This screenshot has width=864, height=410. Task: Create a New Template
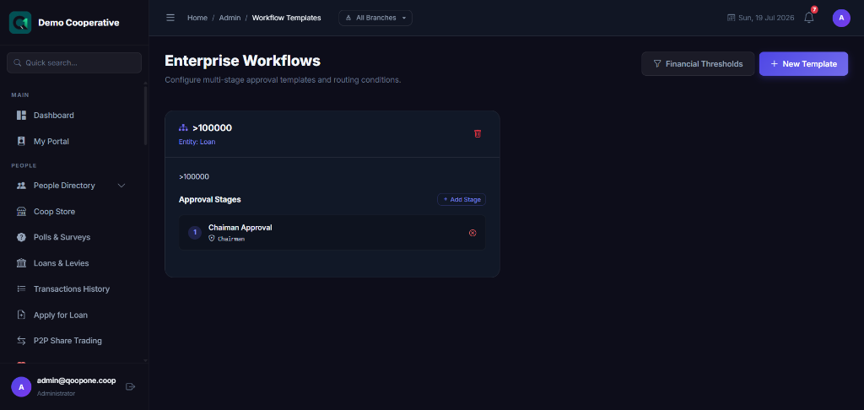[x=803, y=64]
